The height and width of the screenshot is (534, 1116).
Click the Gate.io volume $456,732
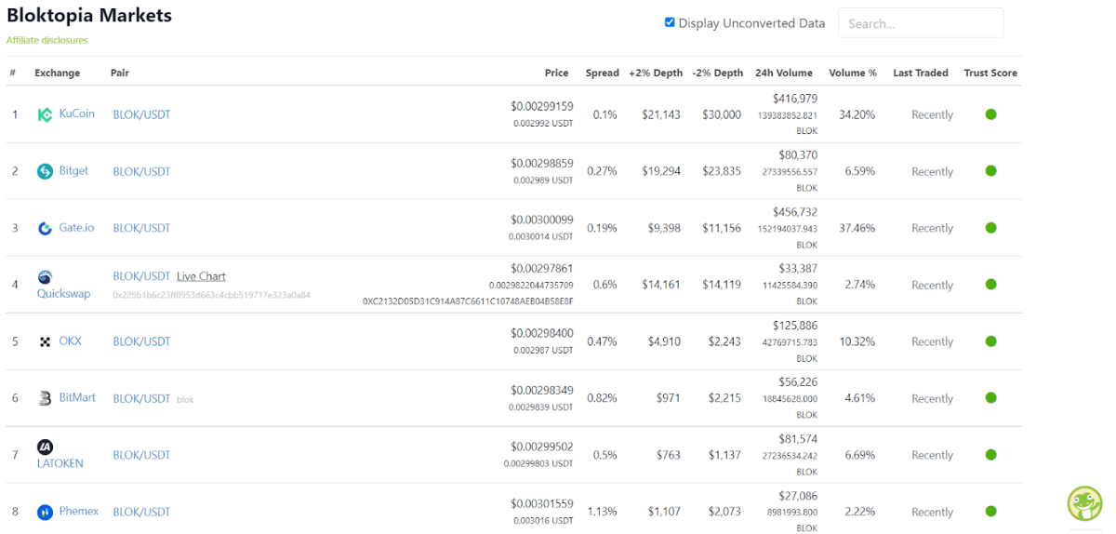click(x=795, y=212)
